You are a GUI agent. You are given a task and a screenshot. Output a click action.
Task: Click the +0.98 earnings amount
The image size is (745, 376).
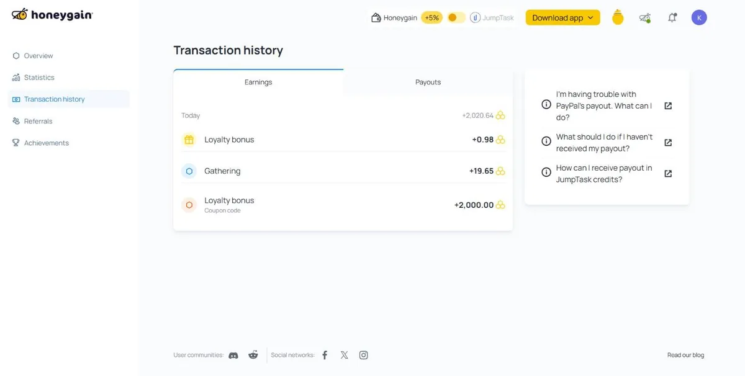[482, 140]
